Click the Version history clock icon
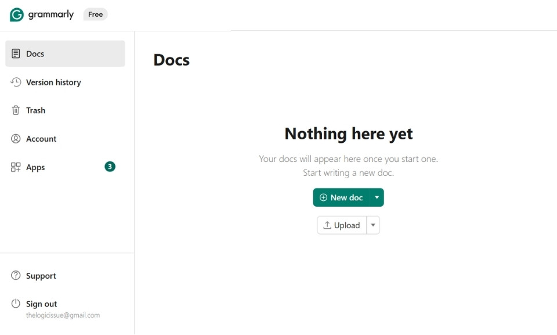Viewport: 557px width, 335px height. click(16, 82)
